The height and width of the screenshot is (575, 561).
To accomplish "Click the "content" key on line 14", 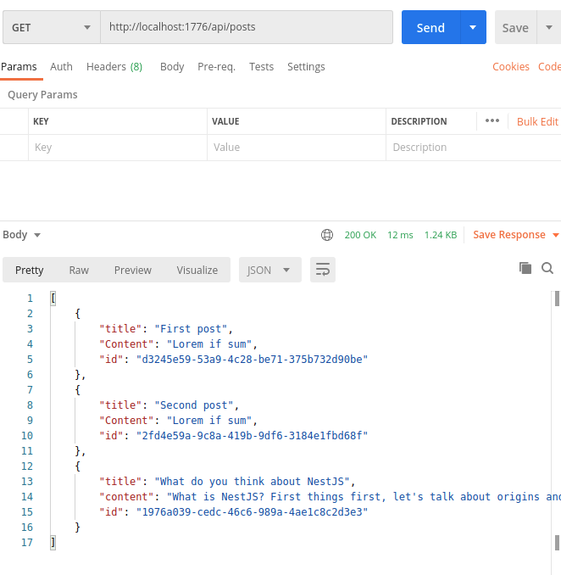I will click(126, 496).
